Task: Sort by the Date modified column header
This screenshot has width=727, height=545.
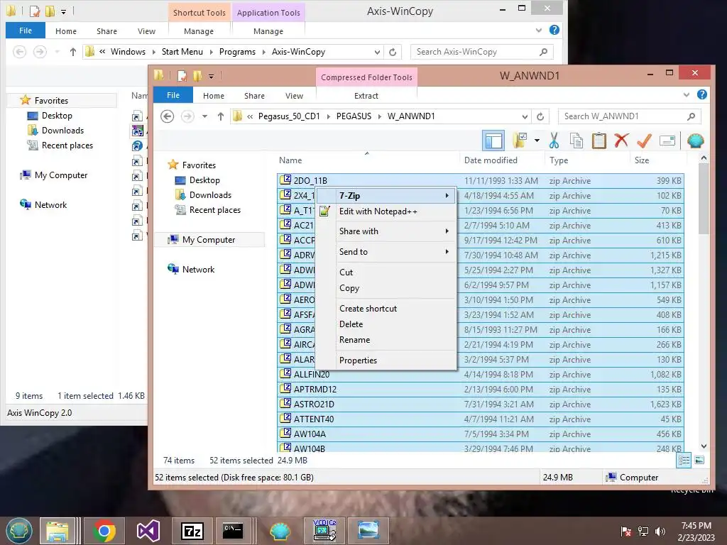Action: (491, 160)
